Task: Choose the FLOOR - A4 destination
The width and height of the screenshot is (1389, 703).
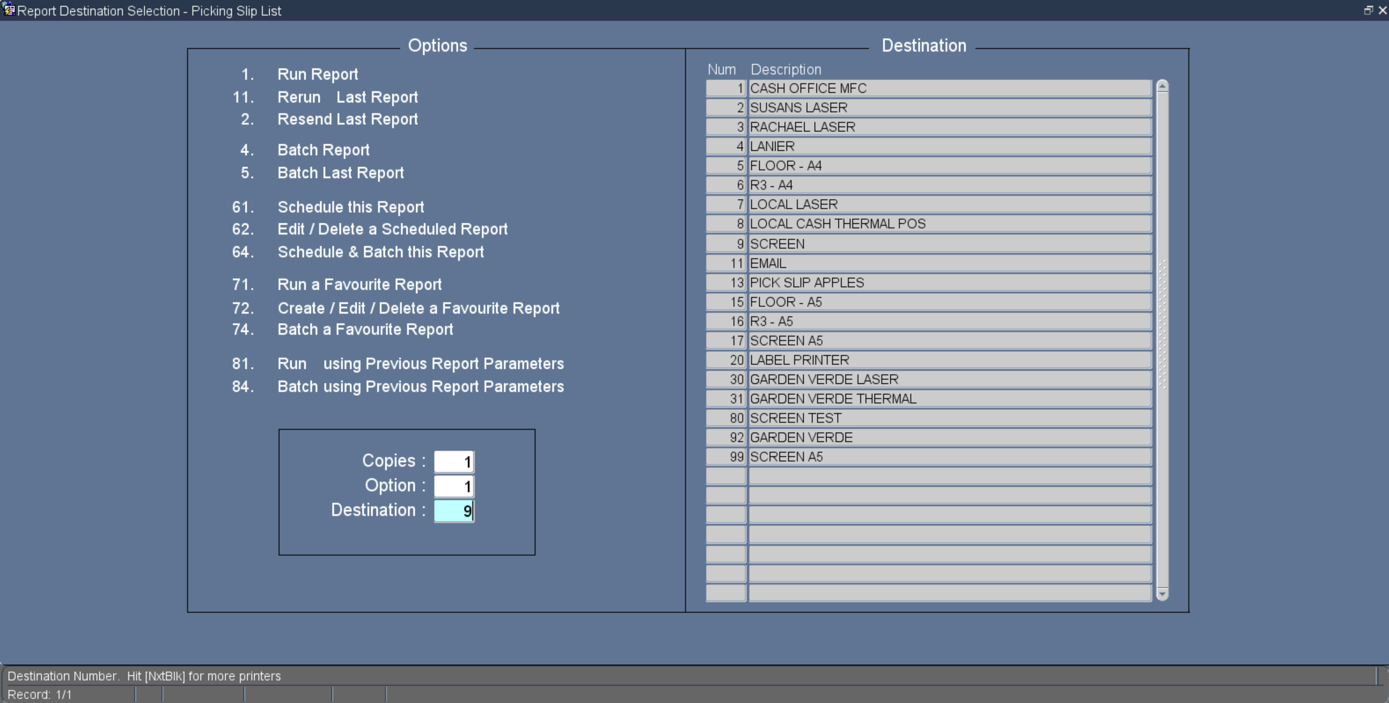Action: point(950,166)
